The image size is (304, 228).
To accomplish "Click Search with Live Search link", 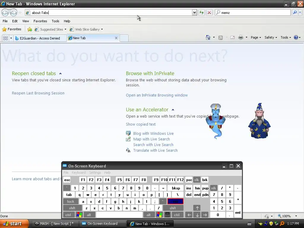I will click(153, 145).
